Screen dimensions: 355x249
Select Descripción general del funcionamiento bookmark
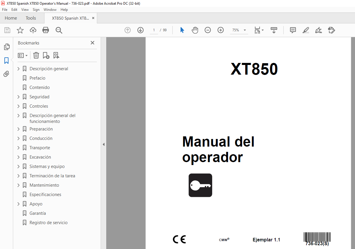pos(52,119)
